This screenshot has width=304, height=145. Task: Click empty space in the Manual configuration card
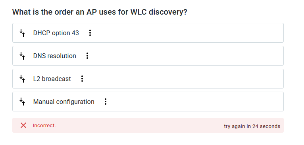tap(194, 102)
